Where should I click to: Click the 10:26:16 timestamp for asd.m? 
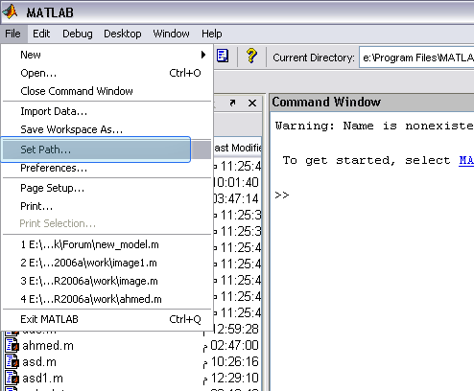click(x=234, y=362)
